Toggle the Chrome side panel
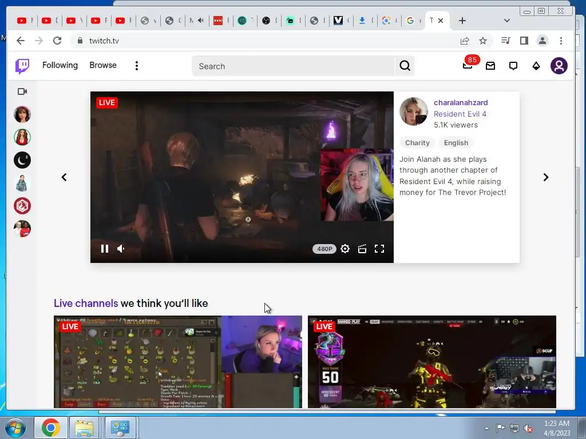 (524, 41)
